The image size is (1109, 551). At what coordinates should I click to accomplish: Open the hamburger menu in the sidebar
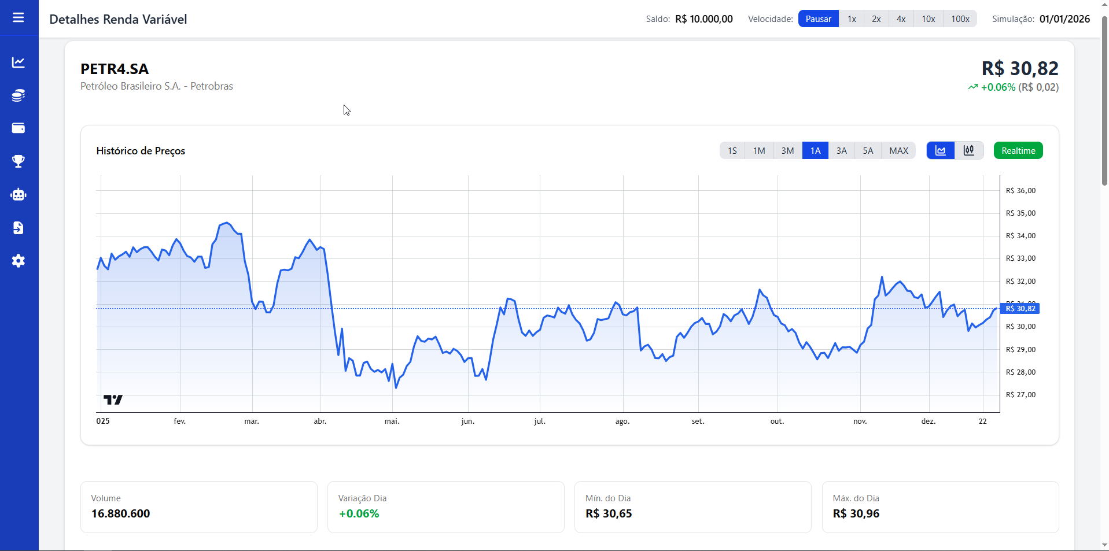tap(19, 18)
